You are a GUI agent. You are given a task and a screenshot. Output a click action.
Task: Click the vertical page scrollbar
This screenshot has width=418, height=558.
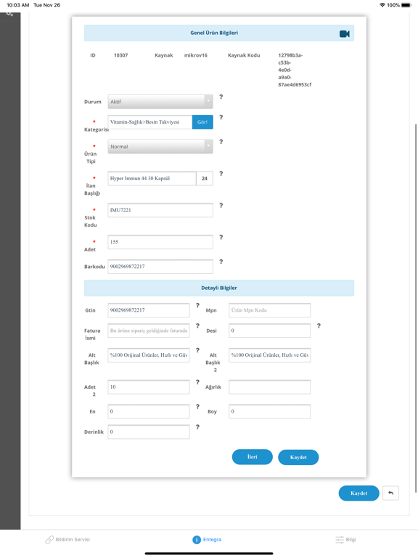point(416,308)
